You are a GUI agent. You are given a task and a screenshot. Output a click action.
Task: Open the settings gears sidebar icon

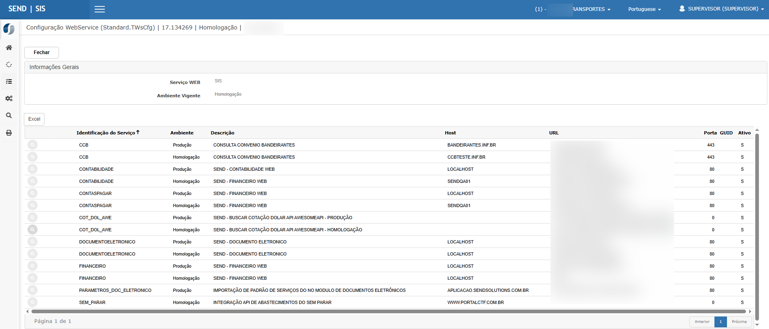tap(9, 98)
